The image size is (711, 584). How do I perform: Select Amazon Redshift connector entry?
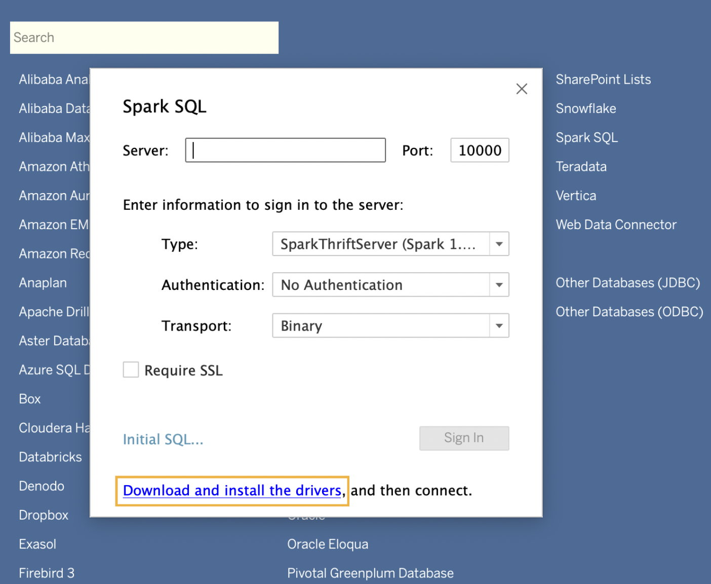(54, 253)
